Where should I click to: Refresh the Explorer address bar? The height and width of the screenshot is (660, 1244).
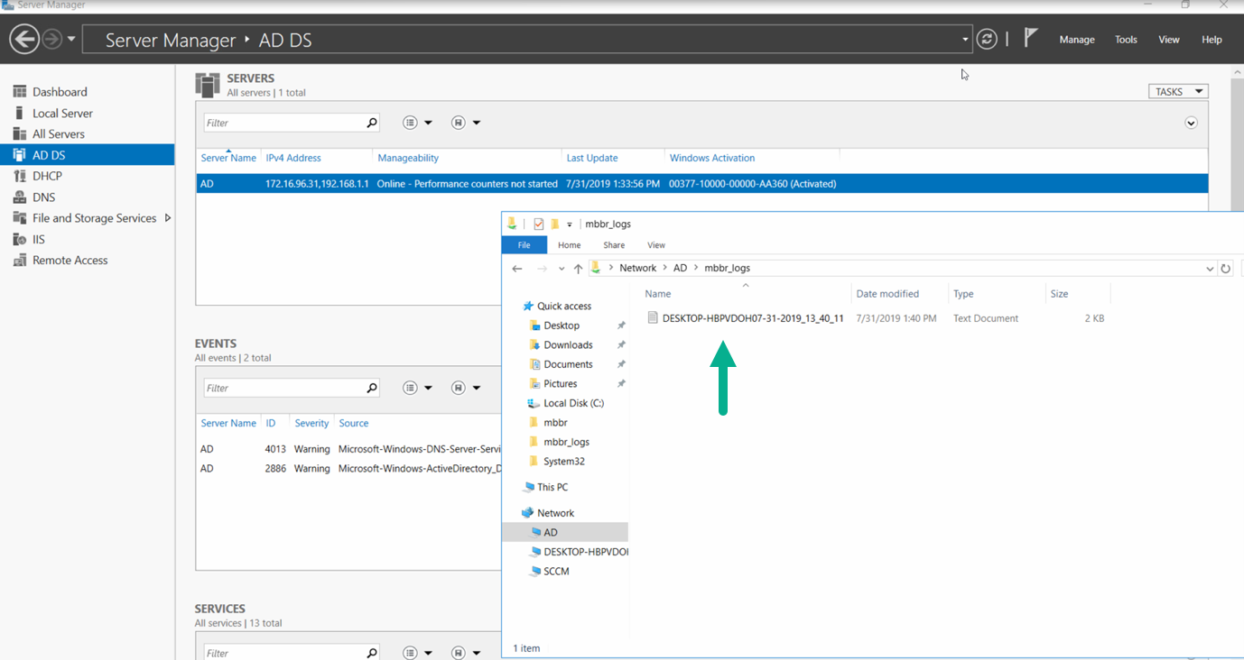(x=1225, y=269)
